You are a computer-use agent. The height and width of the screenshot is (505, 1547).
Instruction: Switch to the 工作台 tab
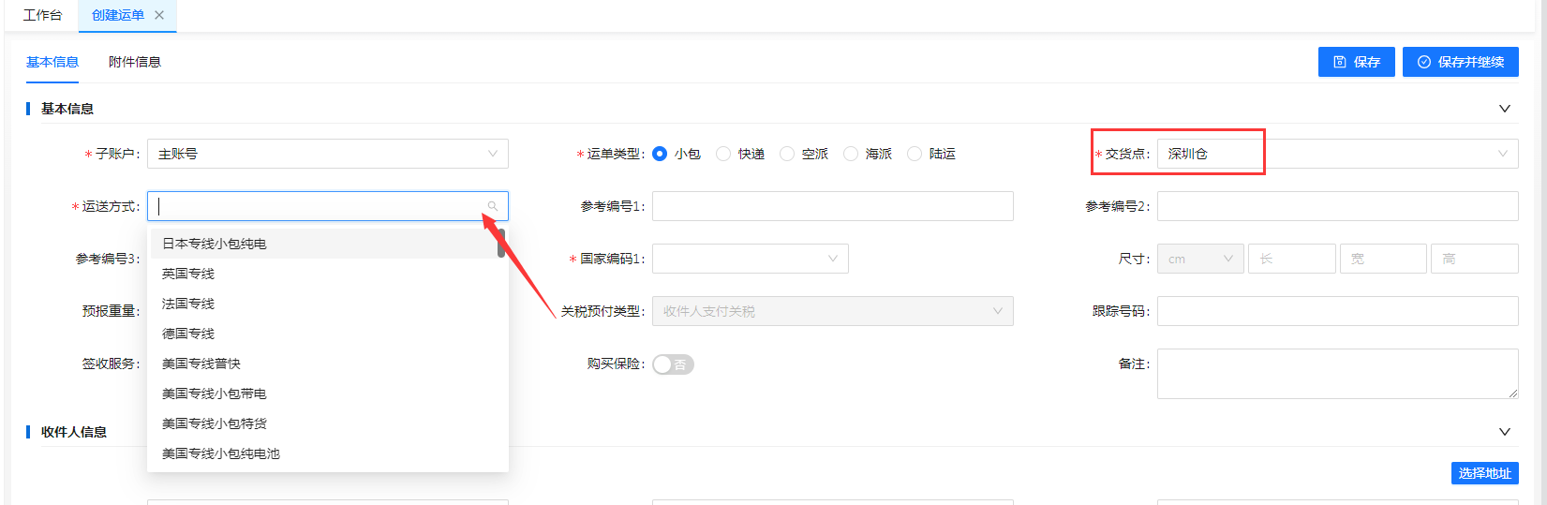[42, 15]
